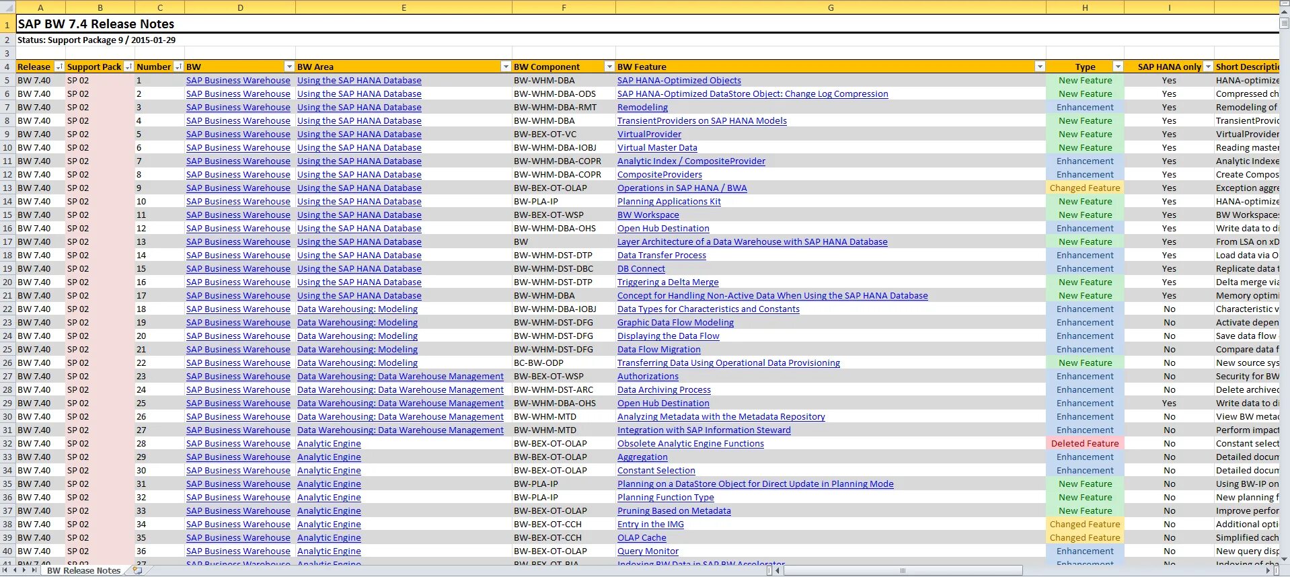Open the Graphic Data Flow Modeling link
Screen dimensions: 1290x577
(x=675, y=322)
